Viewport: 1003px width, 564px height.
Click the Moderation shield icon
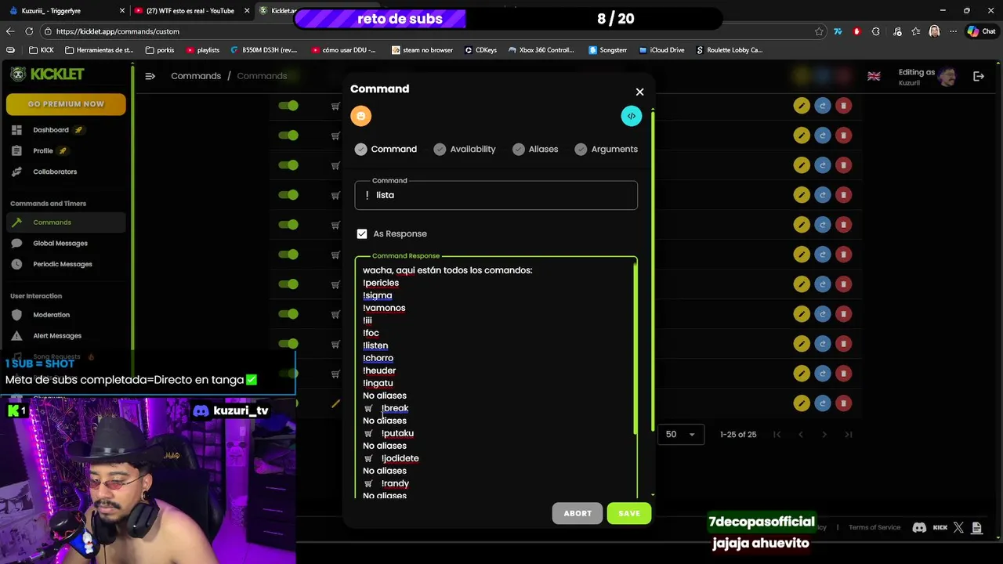(x=16, y=315)
